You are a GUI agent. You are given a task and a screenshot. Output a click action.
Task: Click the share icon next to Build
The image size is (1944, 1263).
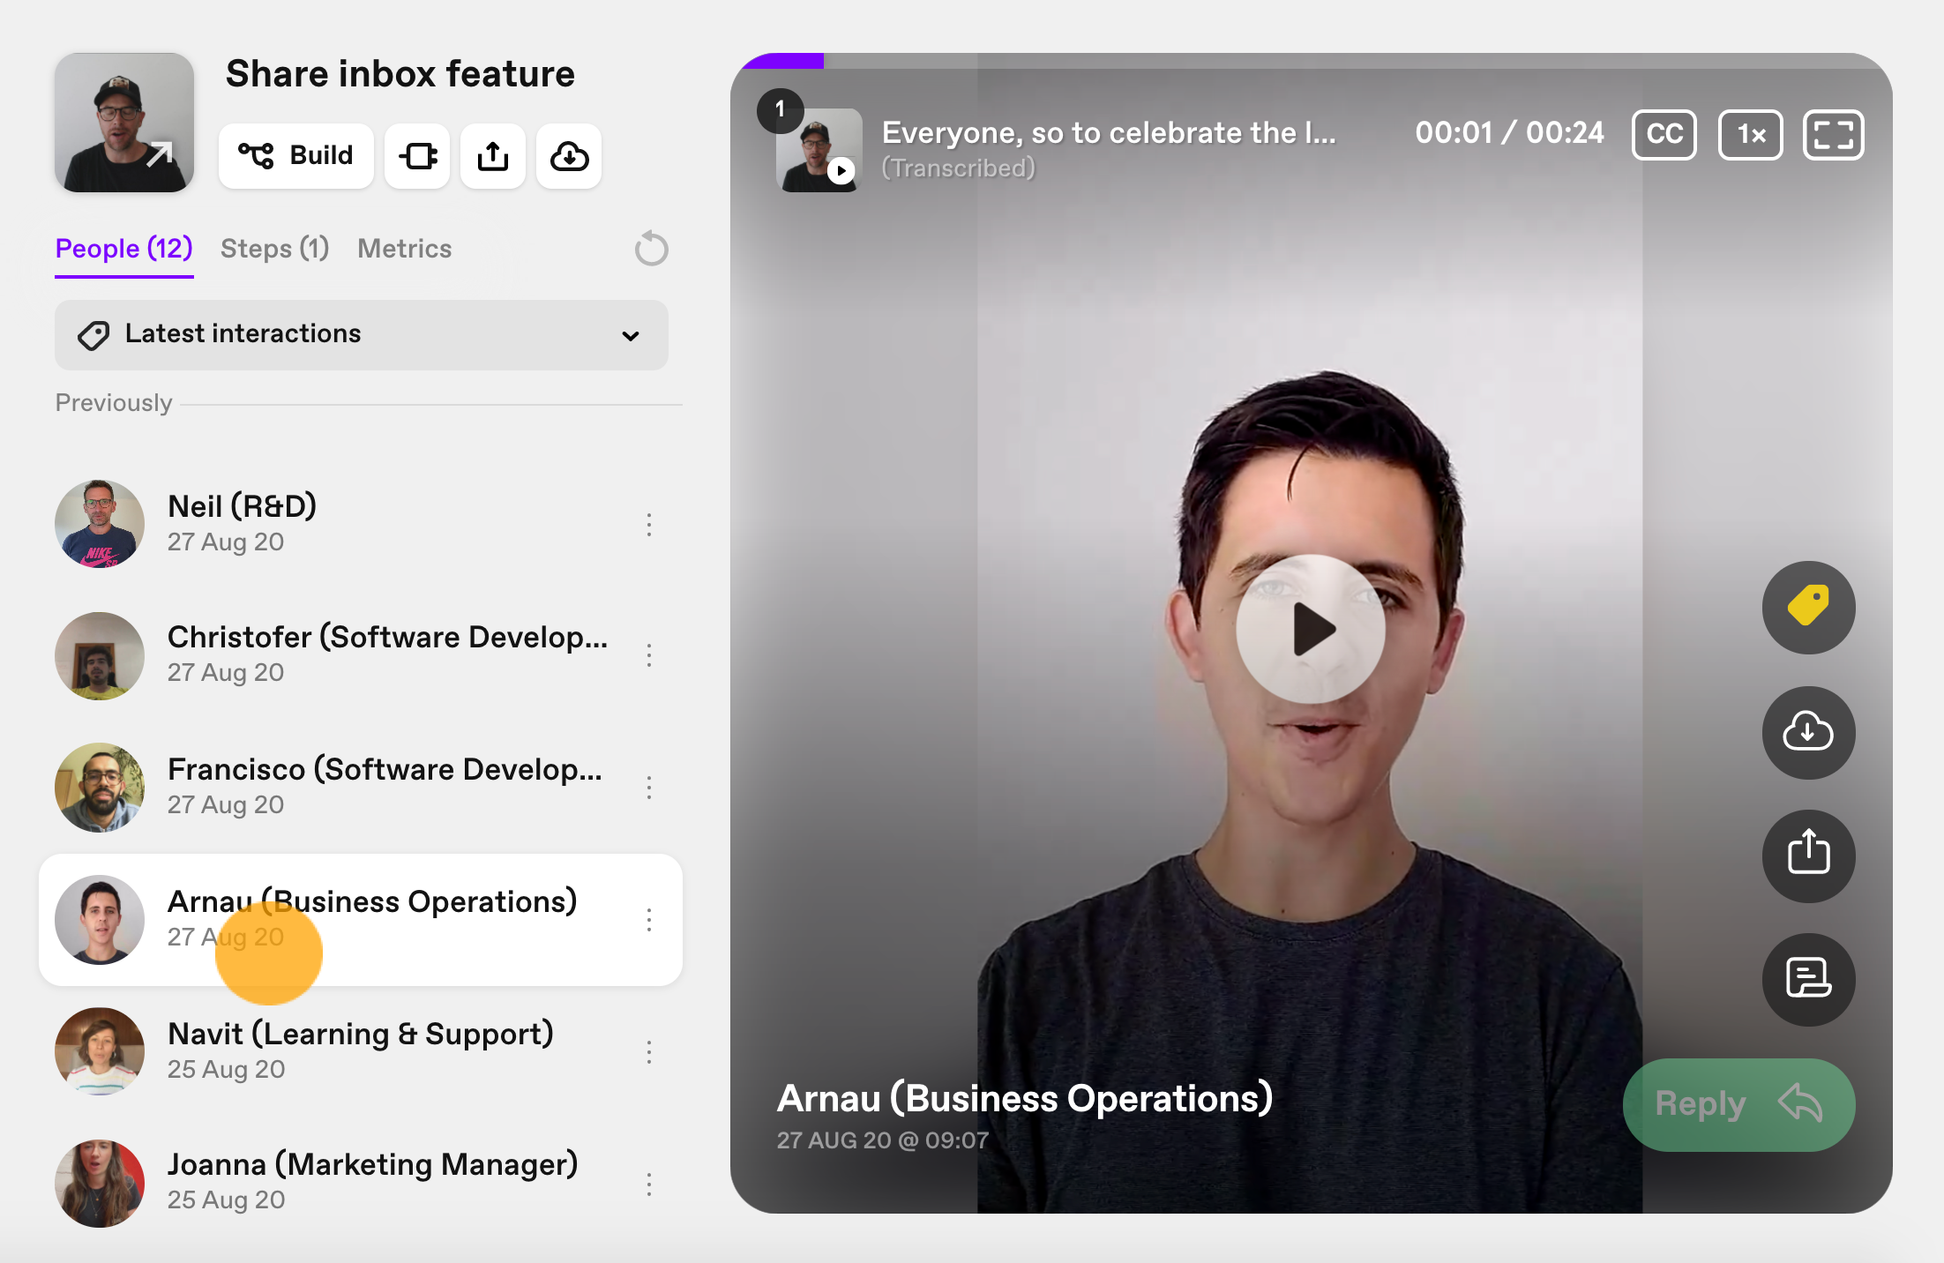click(x=493, y=156)
